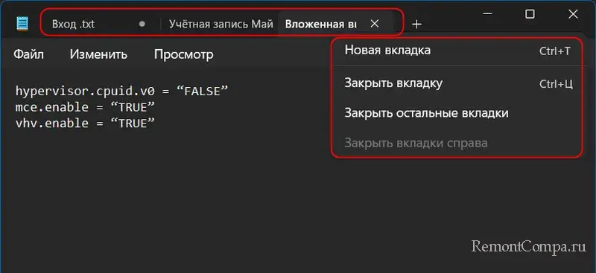This screenshot has height=273, width=596.
Task: Place cursor in the vhv.enable line
Action: click(x=85, y=123)
